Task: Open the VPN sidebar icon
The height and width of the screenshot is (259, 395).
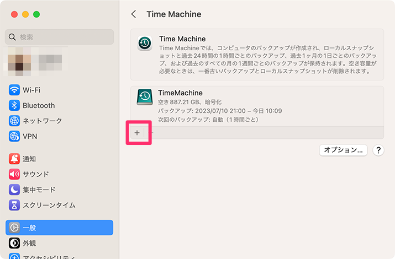Action: pos(14,137)
